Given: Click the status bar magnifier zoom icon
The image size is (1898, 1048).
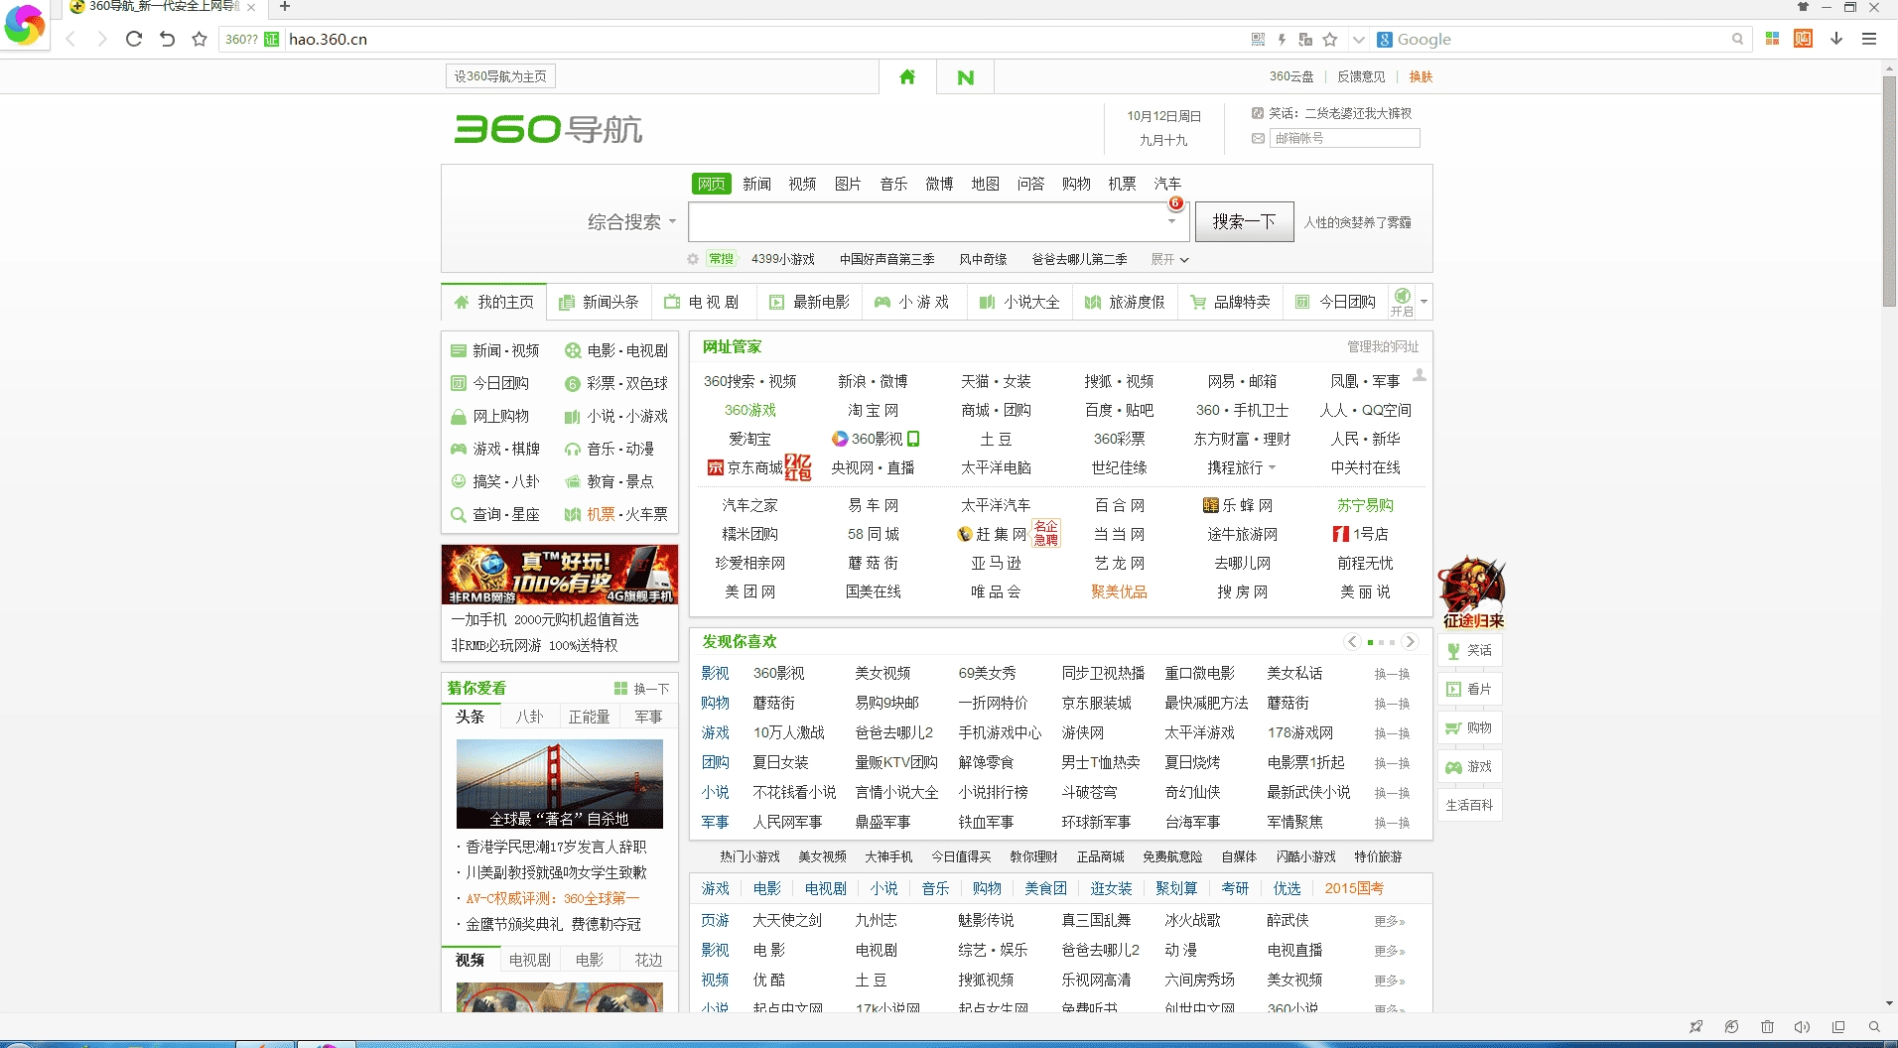Looking at the screenshot, I should click(1874, 1026).
